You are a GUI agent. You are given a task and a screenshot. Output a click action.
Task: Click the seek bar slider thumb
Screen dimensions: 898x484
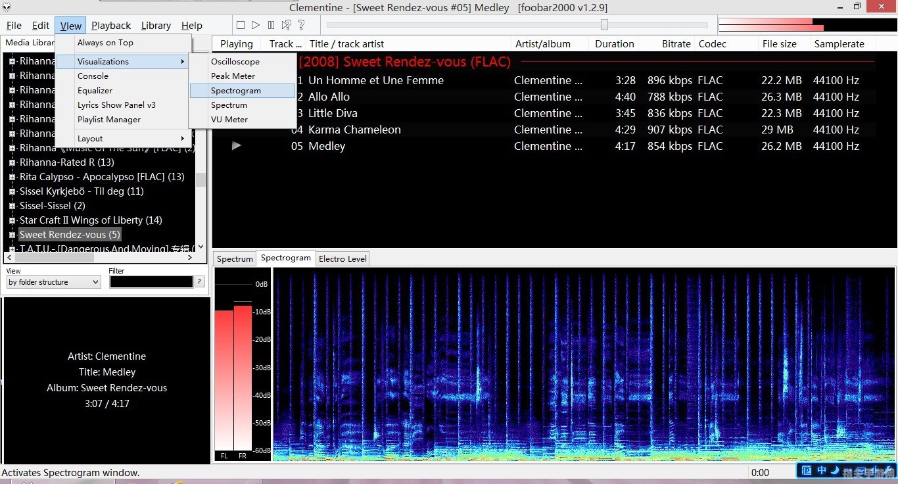tap(604, 25)
